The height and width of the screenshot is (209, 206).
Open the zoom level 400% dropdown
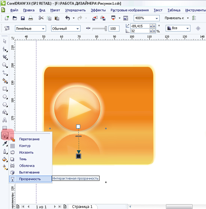(157, 18)
